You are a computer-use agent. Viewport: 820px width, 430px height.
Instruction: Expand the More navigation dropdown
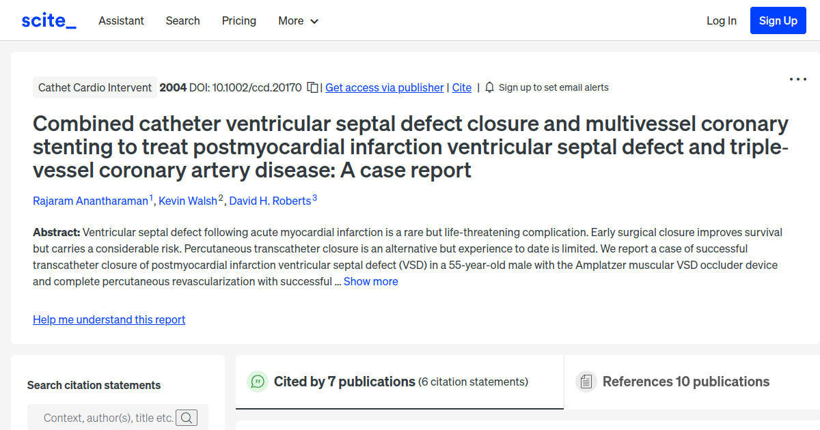click(x=298, y=21)
